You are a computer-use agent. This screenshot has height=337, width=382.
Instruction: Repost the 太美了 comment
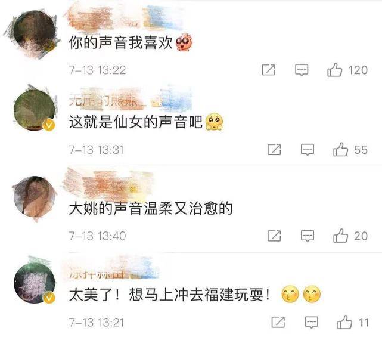(x=278, y=322)
